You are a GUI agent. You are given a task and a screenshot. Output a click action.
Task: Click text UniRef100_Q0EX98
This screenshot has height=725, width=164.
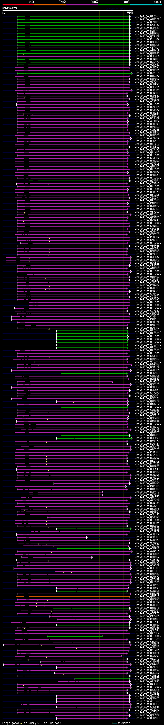click(x=147, y=438)
